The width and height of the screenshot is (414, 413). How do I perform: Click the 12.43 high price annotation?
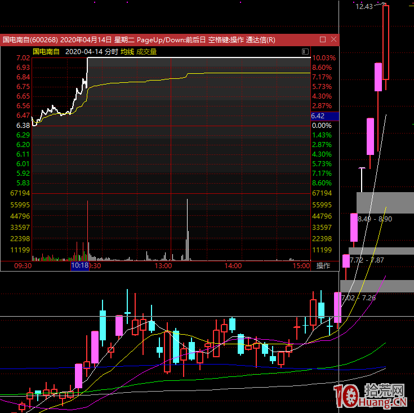pos(364,7)
